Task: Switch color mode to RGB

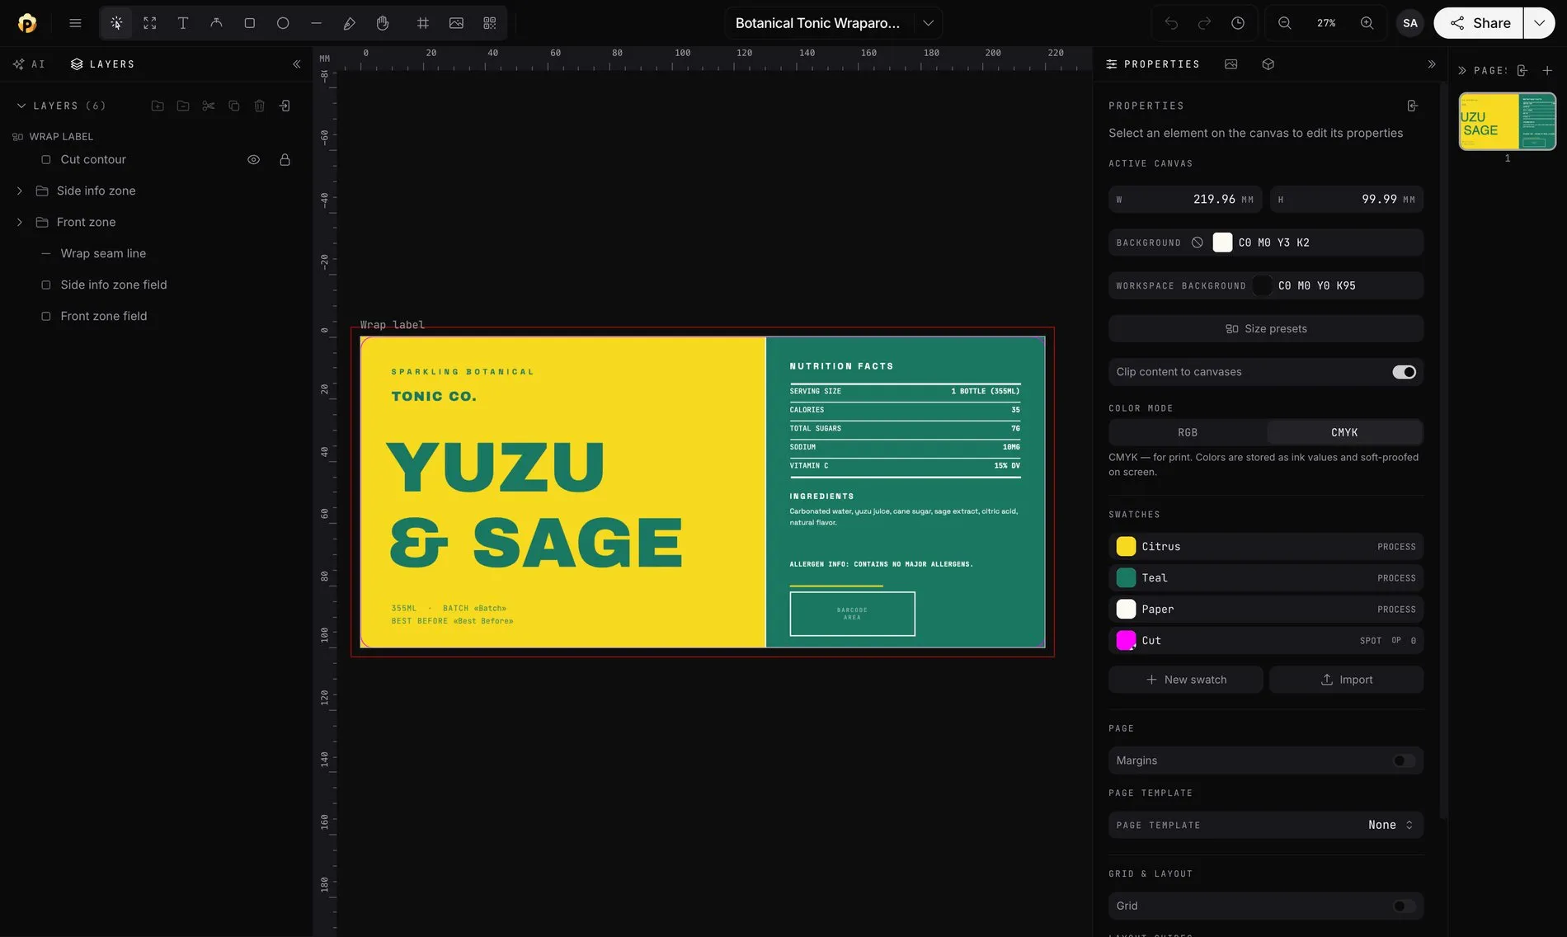Action: click(x=1188, y=432)
